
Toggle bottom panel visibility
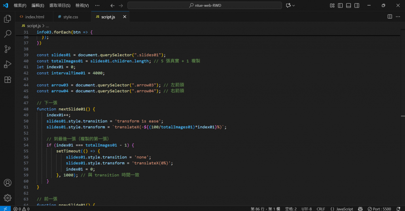pyautogui.click(x=349, y=6)
